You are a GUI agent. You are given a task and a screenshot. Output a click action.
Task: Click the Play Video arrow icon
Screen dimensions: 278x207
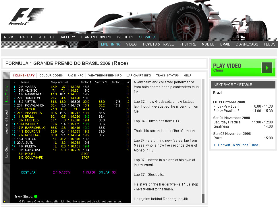click(267, 68)
